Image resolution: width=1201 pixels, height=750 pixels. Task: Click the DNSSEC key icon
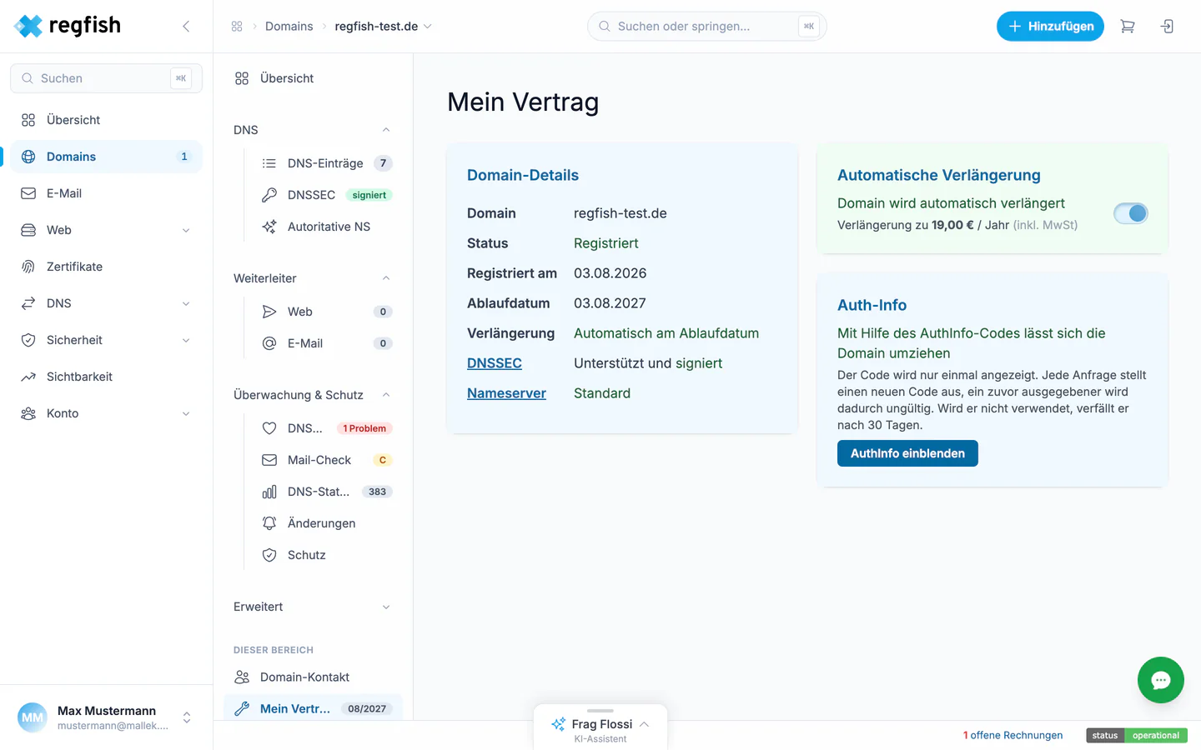[x=269, y=195]
